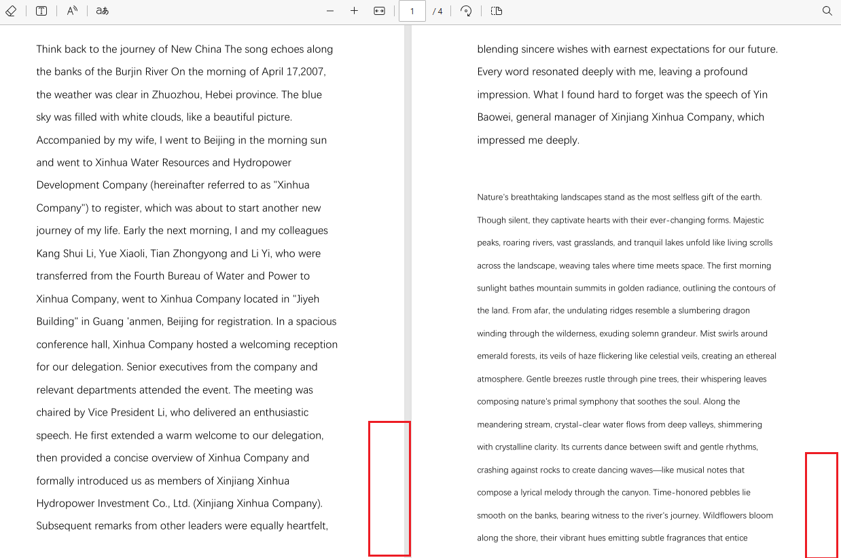Click the line 'Accompanied by my wife, I went'
The height and width of the screenshot is (558, 841).
point(181,140)
